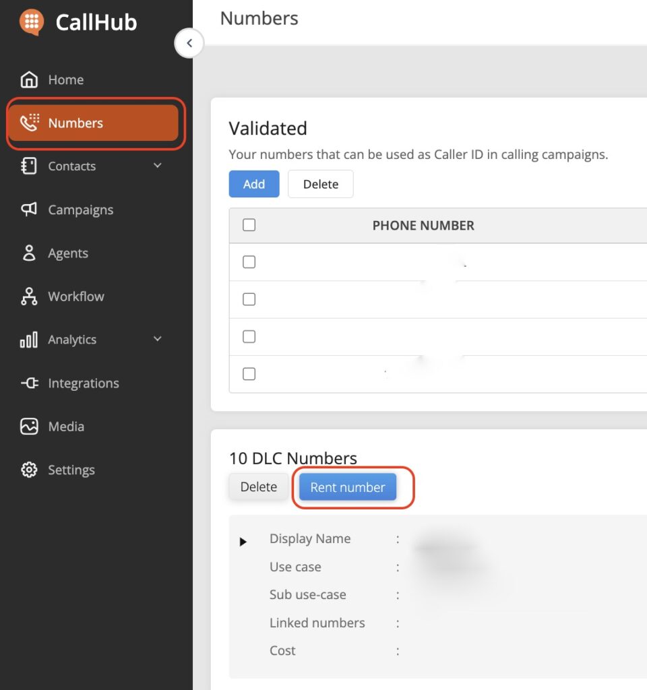Click the Numbers phone keypad icon
Image resolution: width=647 pixels, height=690 pixels.
(30, 123)
